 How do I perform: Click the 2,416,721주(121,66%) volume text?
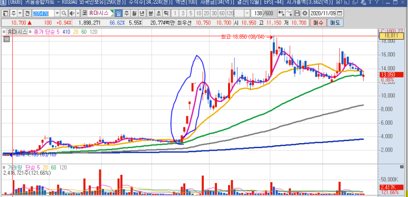tap(27, 173)
